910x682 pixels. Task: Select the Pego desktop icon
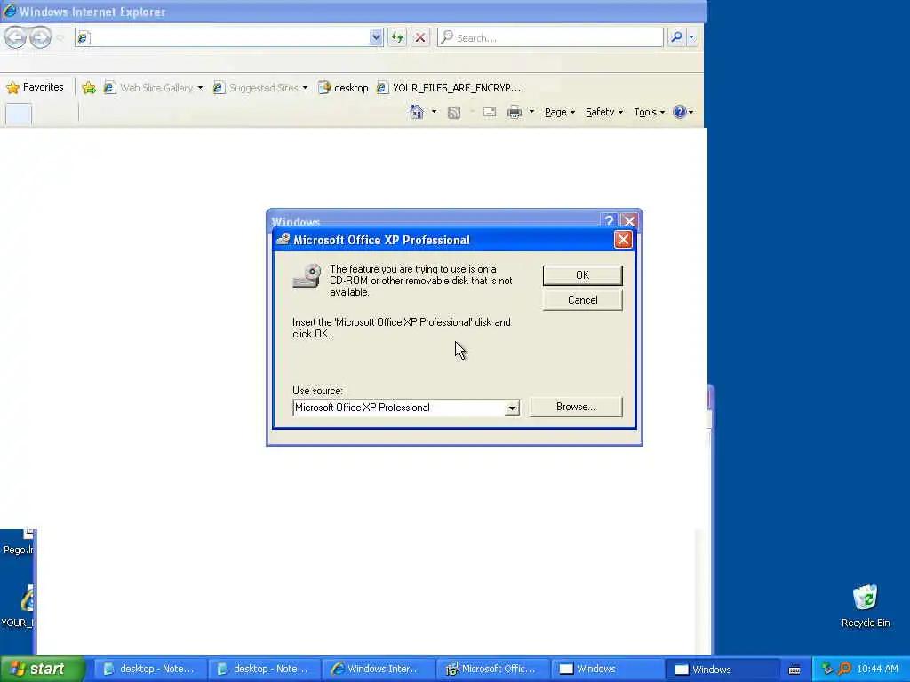[x=18, y=543]
